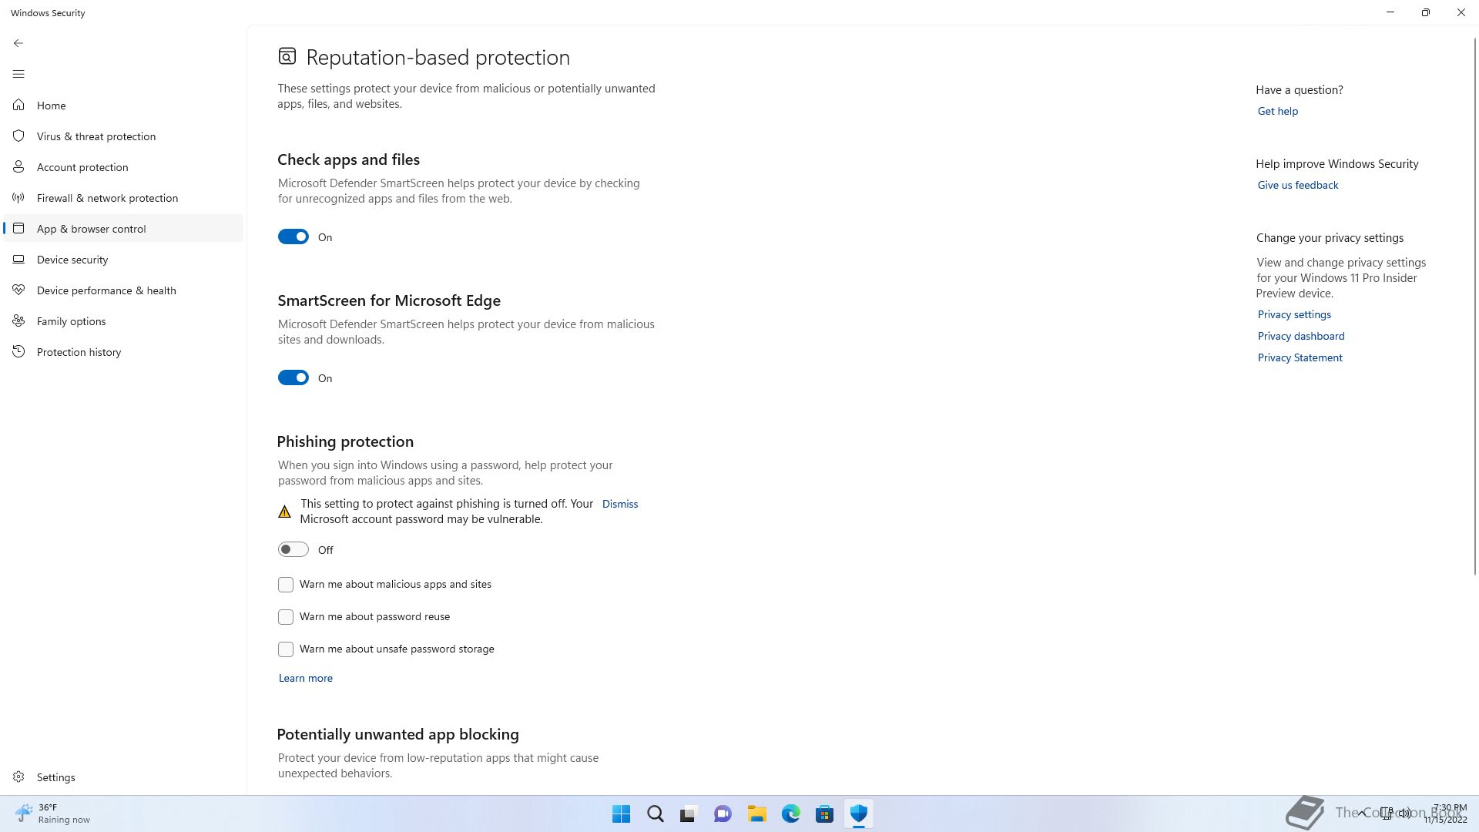Click the Get help link
The height and width of the screenshot is (832, 1479).
tap(1277, 111)
